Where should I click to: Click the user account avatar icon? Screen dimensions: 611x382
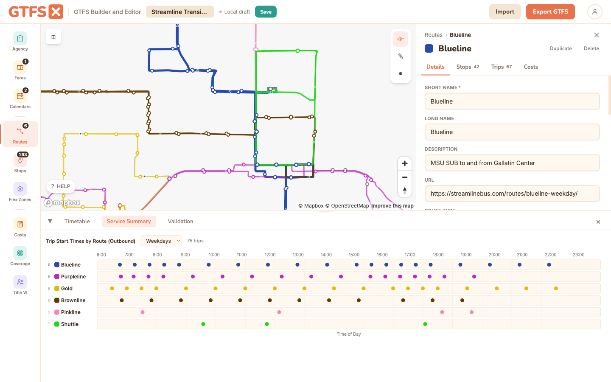click(595, 12)
